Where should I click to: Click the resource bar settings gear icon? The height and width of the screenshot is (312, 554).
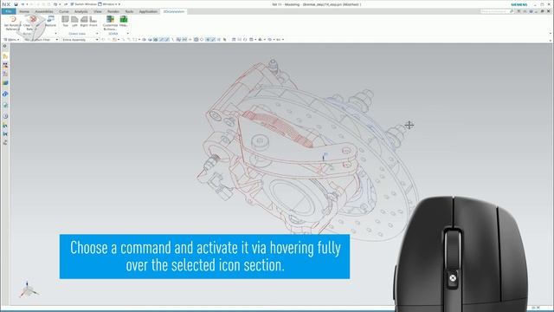[x=5, y=46]
